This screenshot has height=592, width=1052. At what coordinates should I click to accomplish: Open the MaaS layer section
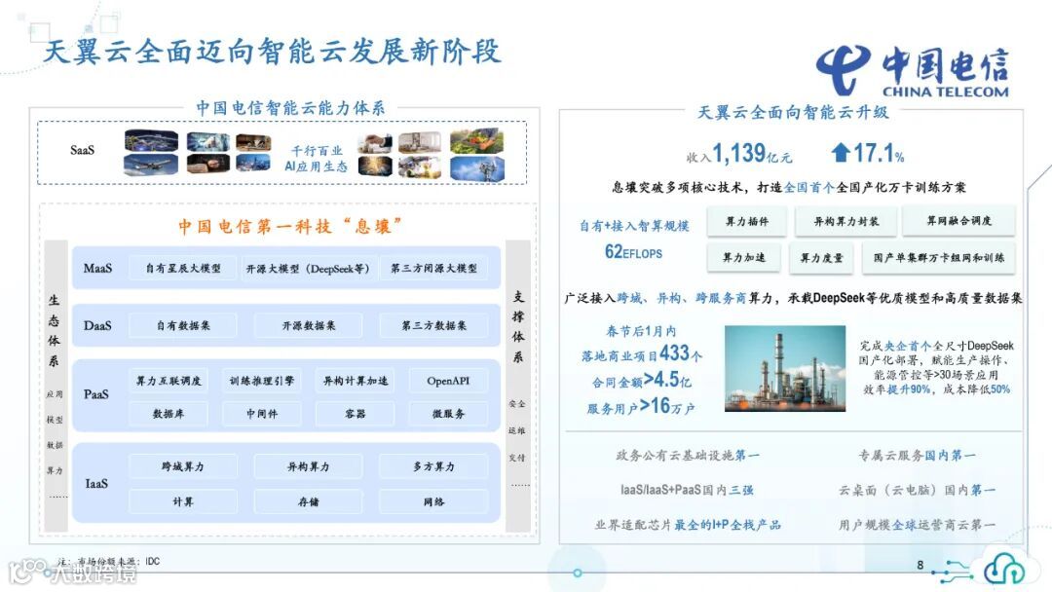point(97,269)
